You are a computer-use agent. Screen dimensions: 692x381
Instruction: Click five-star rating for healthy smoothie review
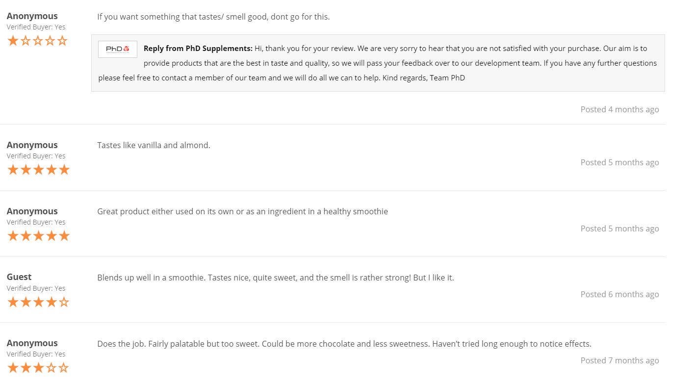point(38,236)
